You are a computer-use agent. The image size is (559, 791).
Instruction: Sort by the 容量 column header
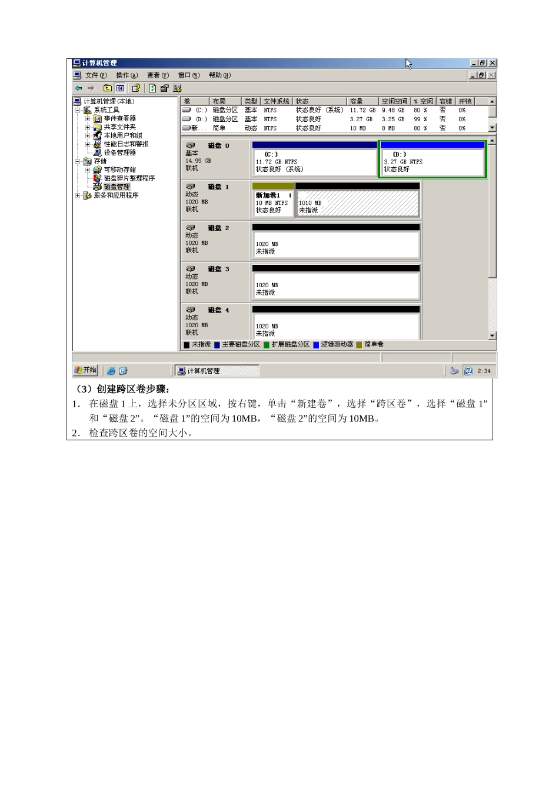[x=362, y=101]
